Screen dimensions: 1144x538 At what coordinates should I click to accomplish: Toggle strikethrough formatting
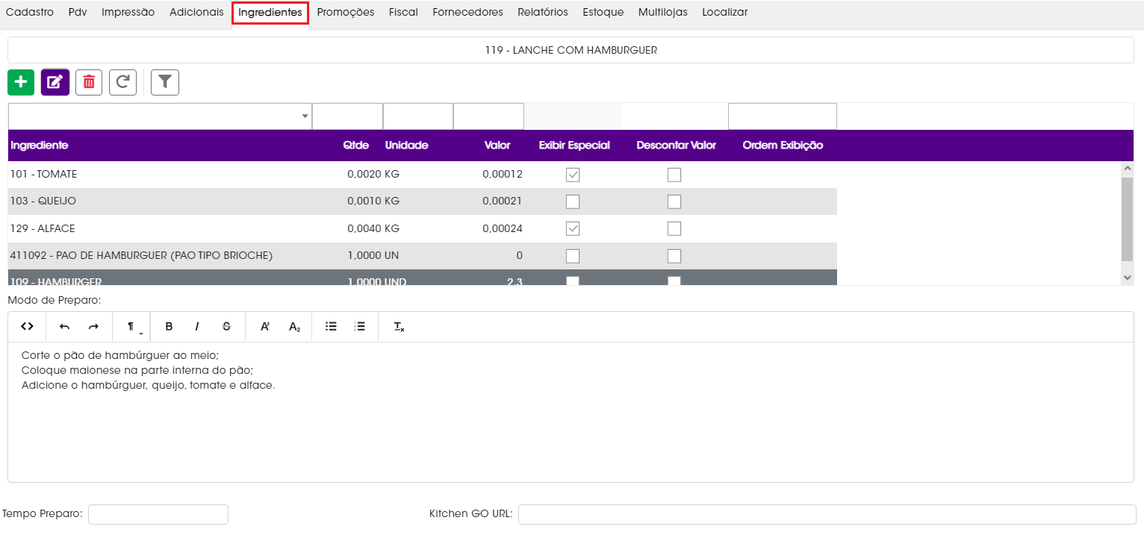[226, 327]
